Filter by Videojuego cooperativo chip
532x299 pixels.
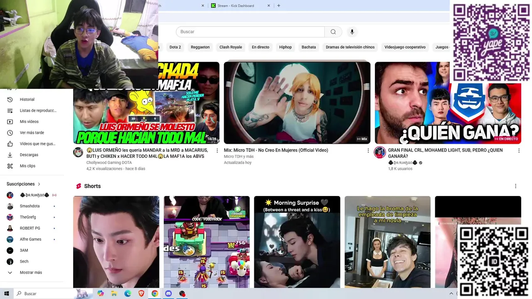coord(405,47)
